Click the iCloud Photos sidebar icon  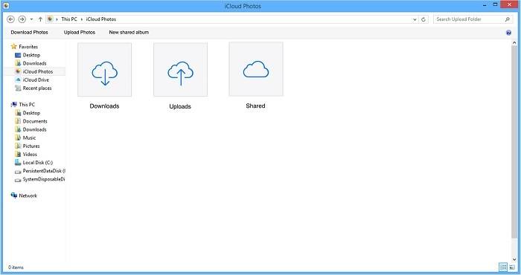click(x=19, y=71)
